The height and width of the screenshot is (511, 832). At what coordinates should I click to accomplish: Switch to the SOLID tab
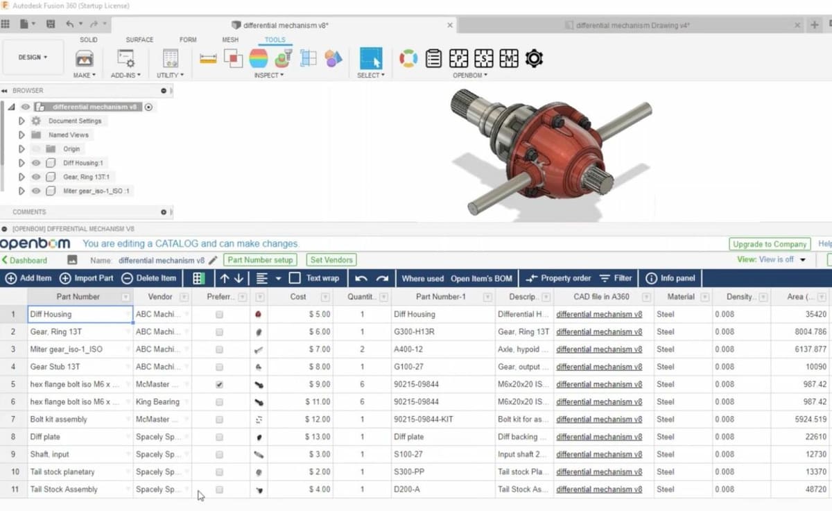point(89,40)
